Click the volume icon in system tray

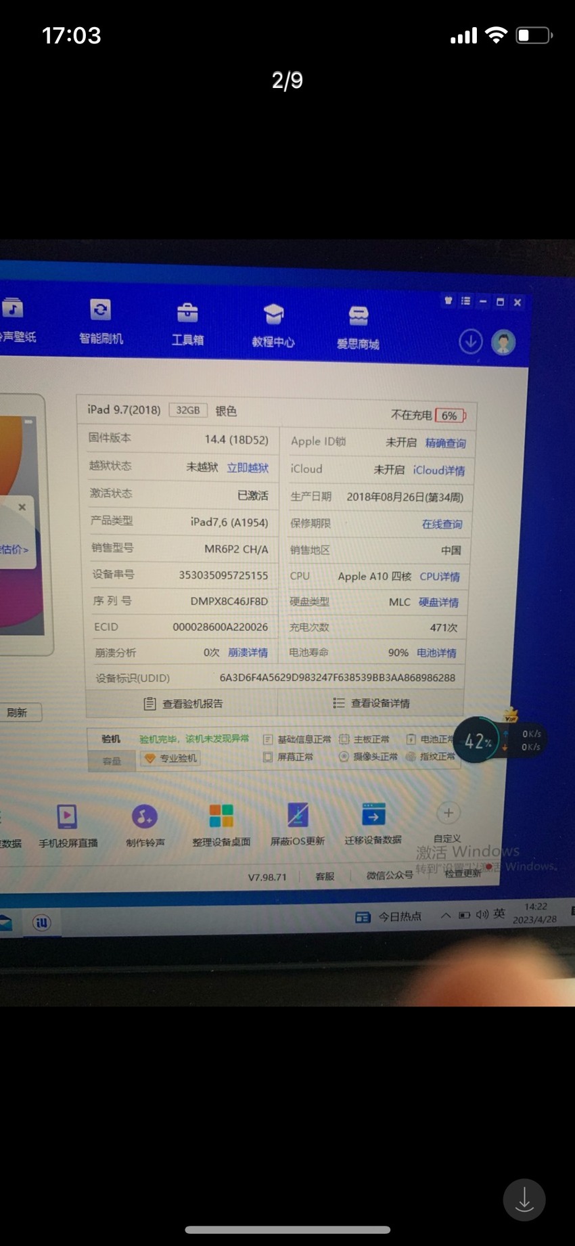pyautogui.click(x=482, y=914)
